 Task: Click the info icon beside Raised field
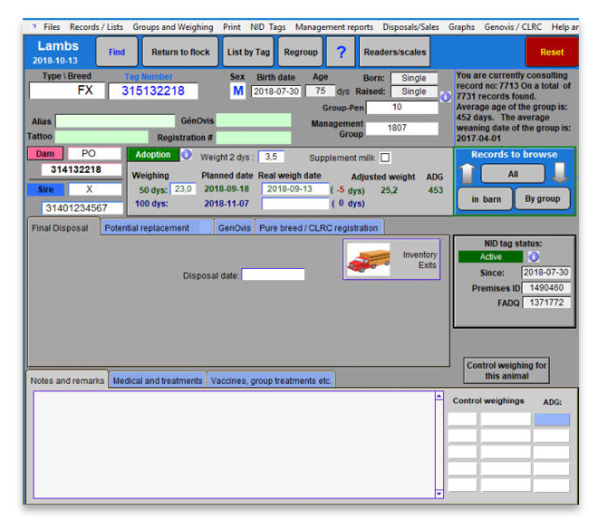(445, 96)
